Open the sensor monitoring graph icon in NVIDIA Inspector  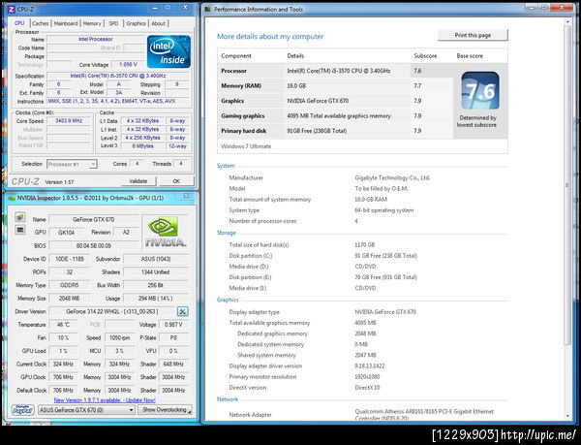click(x=20, y=230)
